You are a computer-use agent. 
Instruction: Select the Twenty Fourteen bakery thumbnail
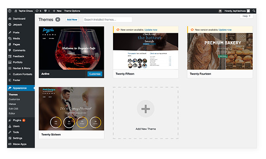tap(220, 51)
